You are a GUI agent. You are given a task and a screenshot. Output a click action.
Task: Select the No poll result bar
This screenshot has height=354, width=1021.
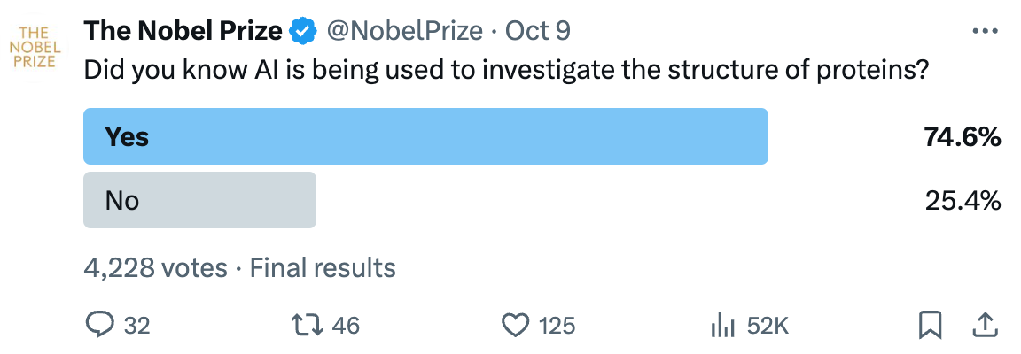pyautogui.click(x=199, y=200)
